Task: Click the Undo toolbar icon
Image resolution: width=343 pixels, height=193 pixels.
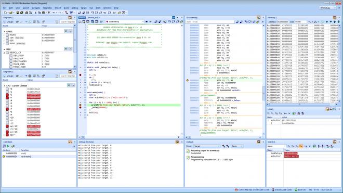Action: pyautogui.click(x=54, y=12)
